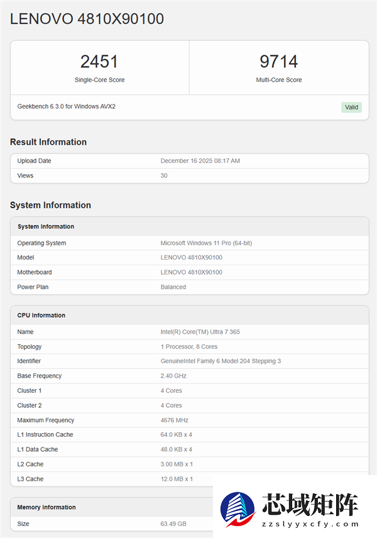Click the System Information table header

[x=46, y=226]
